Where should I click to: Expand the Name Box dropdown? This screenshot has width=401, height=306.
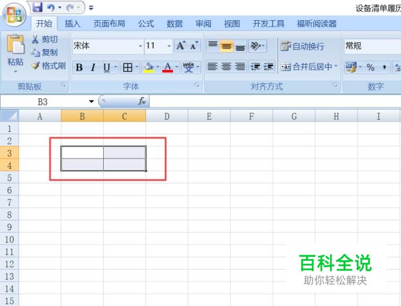pos(92,102)
